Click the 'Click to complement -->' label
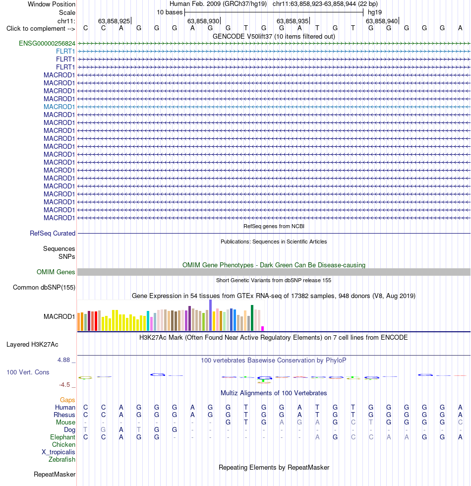Viewport: 471px width, 486px height. click(x=41, y=29)
